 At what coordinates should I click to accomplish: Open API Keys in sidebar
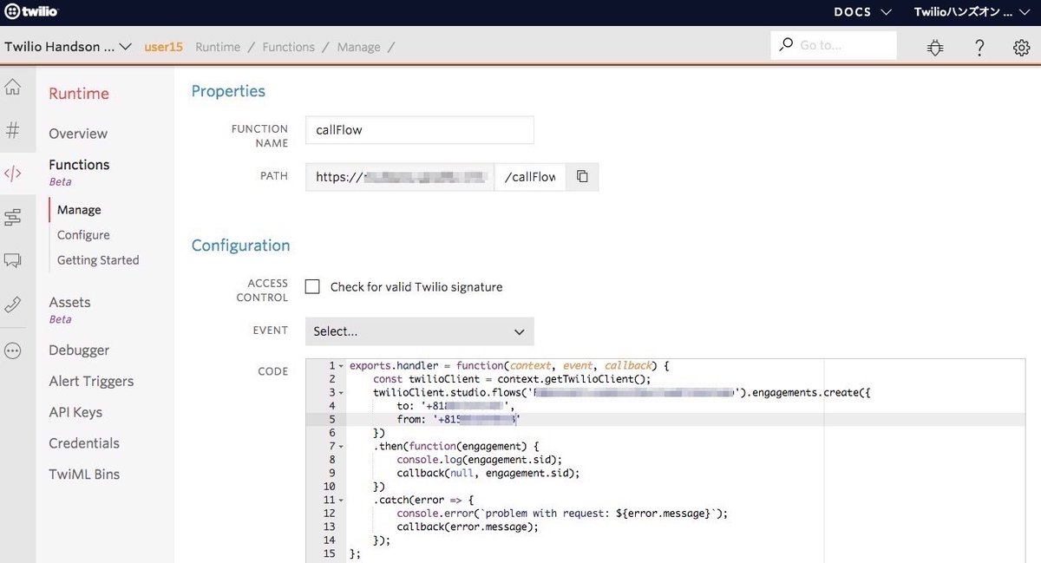click(x=75, y=412)
